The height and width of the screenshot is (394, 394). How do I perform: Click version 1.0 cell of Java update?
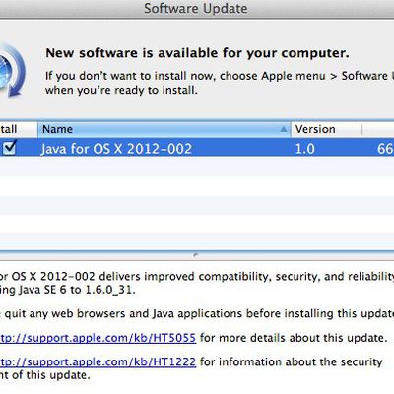click(x=304, y=149)
